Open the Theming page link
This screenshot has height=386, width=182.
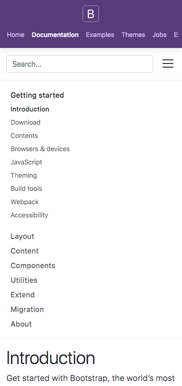point(24,175)
